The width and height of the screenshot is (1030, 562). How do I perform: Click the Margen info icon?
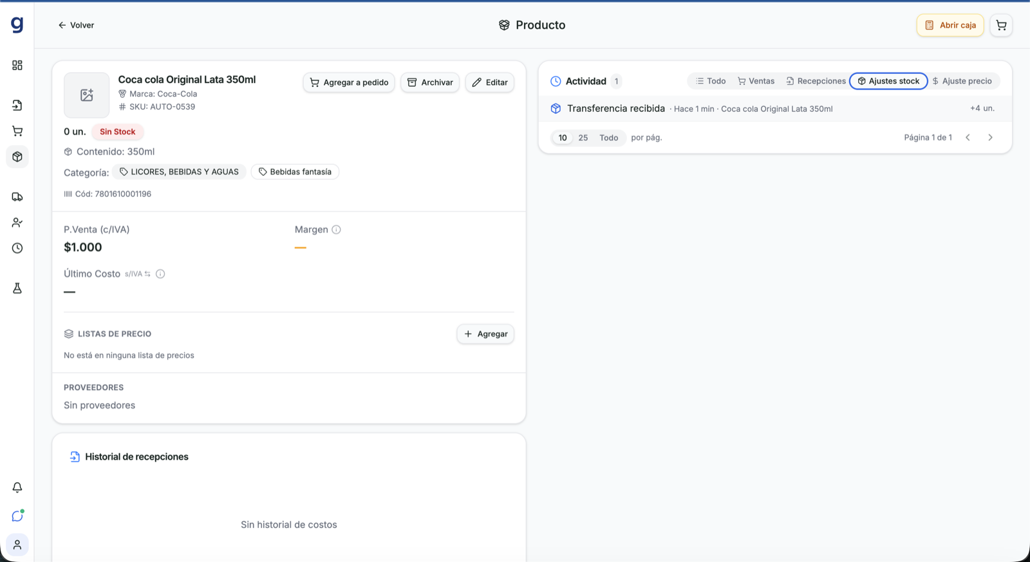[x=336, y=230]
